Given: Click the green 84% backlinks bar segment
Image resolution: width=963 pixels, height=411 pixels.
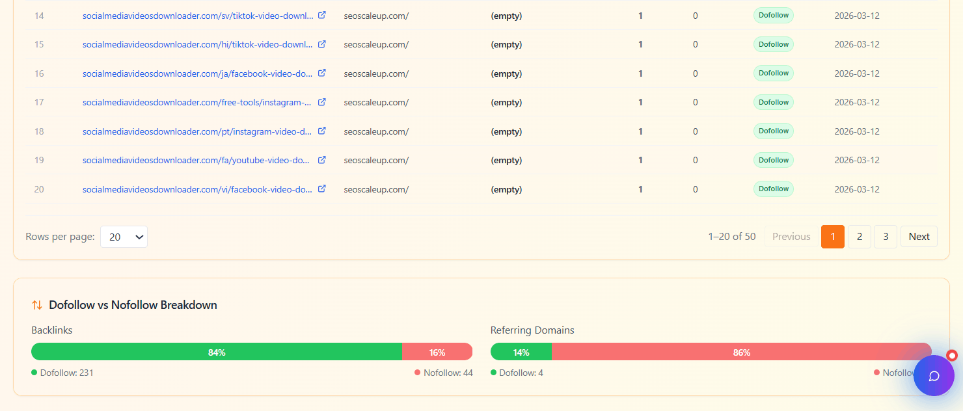Looking at the screenshot, I should click(217, 352).
